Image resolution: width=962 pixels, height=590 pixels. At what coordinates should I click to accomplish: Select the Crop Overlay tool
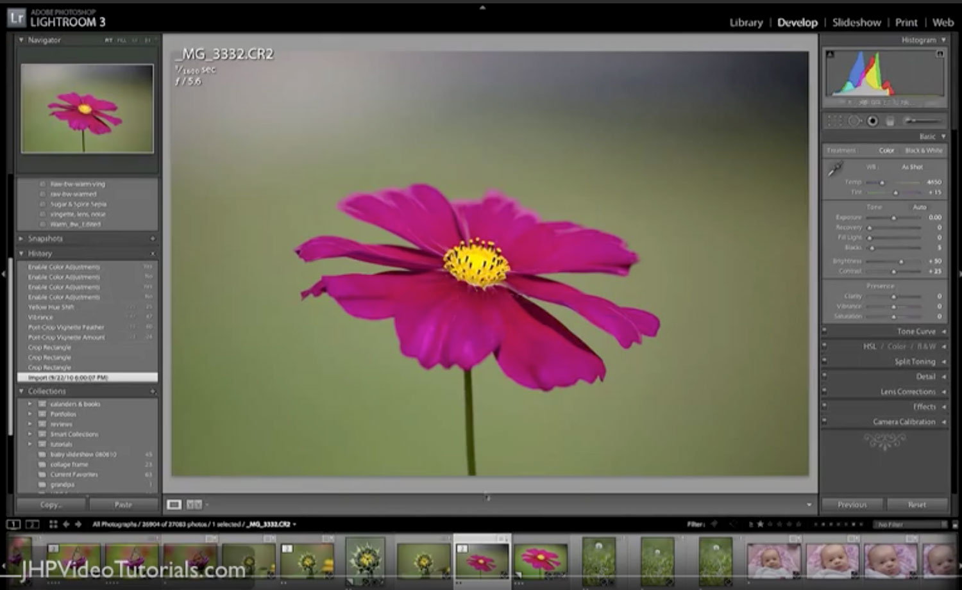(834, 120)
